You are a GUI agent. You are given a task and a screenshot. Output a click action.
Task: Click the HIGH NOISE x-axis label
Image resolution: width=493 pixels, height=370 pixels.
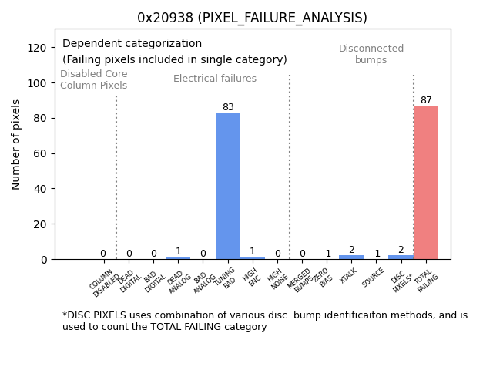pyautogui.click(x=277, y=279)
